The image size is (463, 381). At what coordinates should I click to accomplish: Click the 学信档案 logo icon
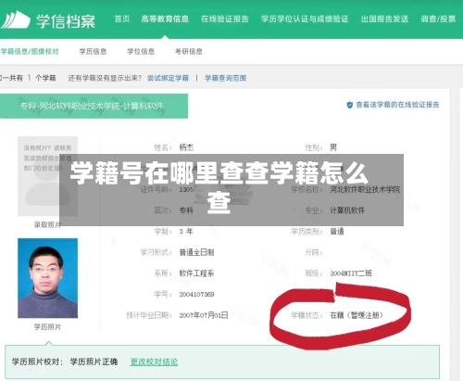16,20
